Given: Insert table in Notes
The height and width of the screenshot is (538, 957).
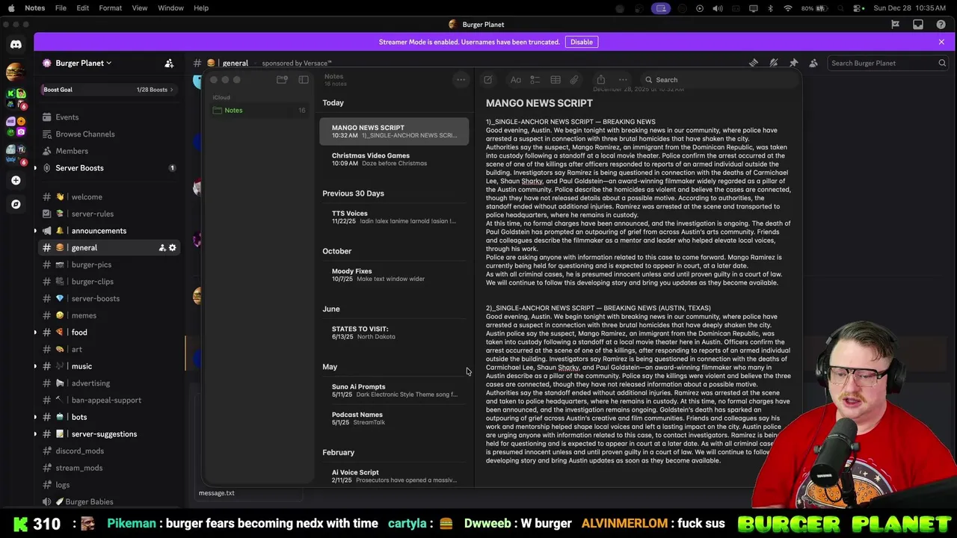Looking at the screenshot, I should [x=556, y=80].
